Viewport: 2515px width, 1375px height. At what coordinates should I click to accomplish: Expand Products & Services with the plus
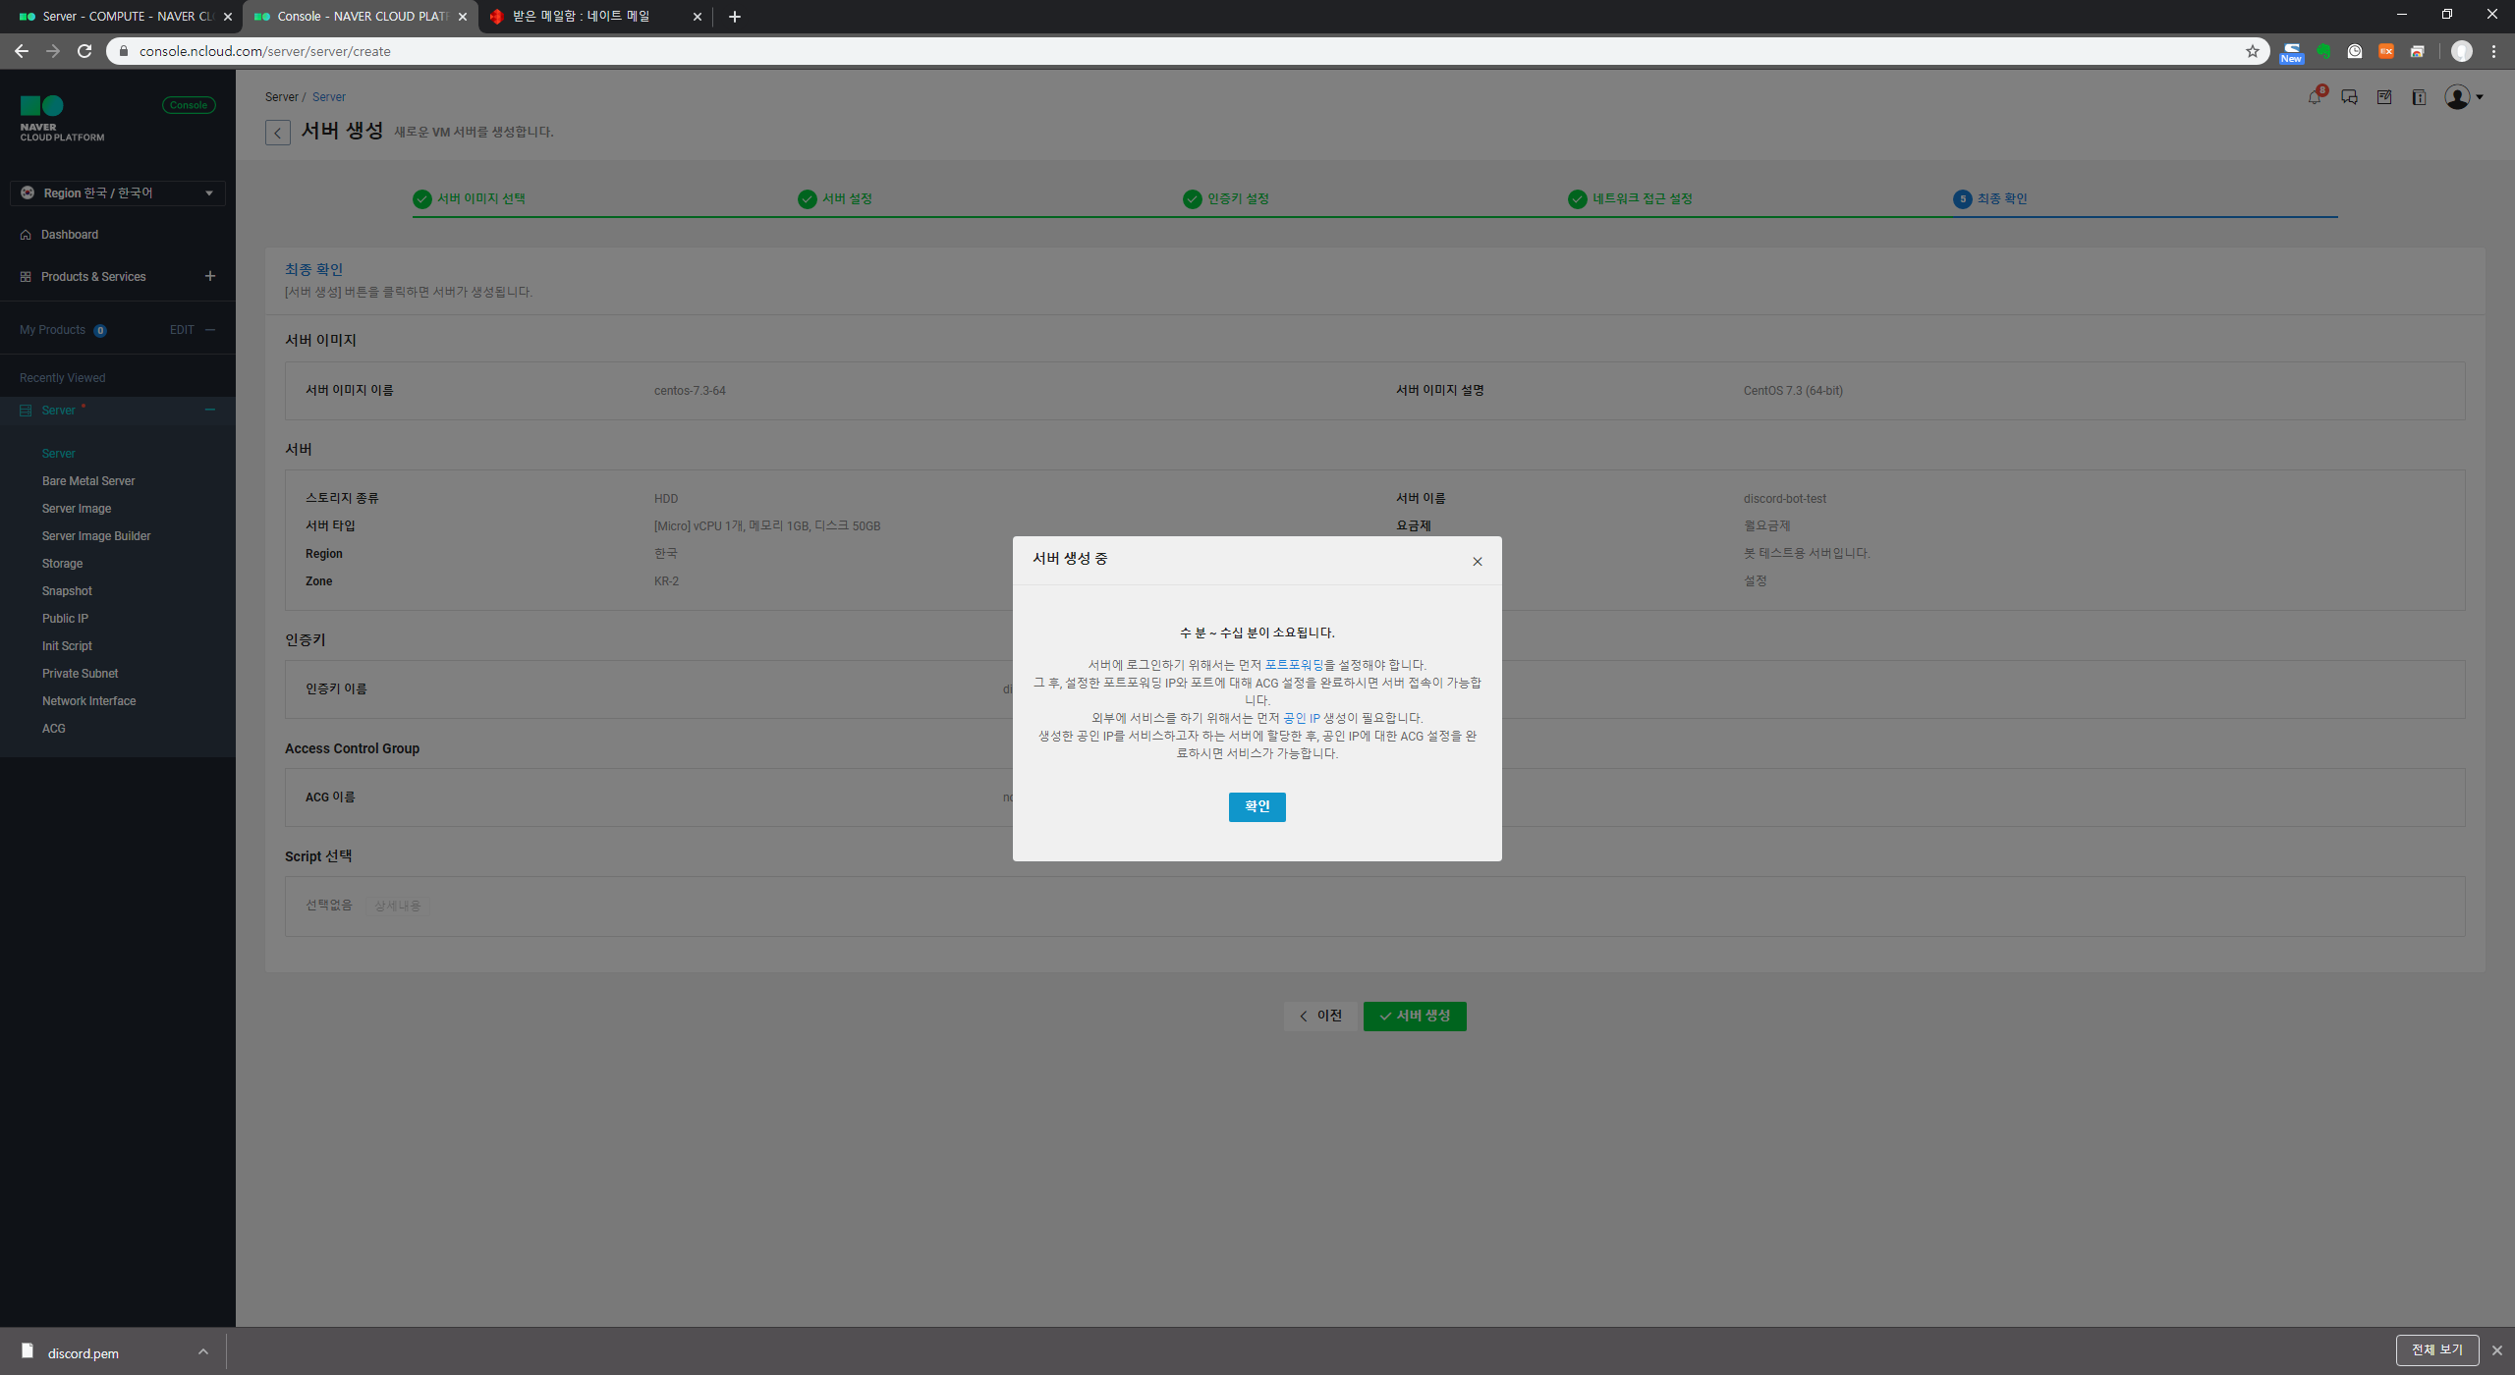pos(209,276)
